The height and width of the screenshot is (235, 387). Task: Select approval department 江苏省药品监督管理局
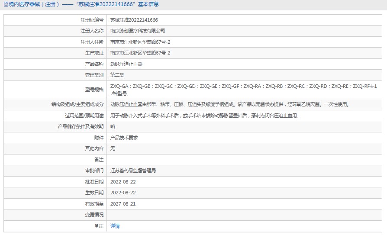point(133,171)
